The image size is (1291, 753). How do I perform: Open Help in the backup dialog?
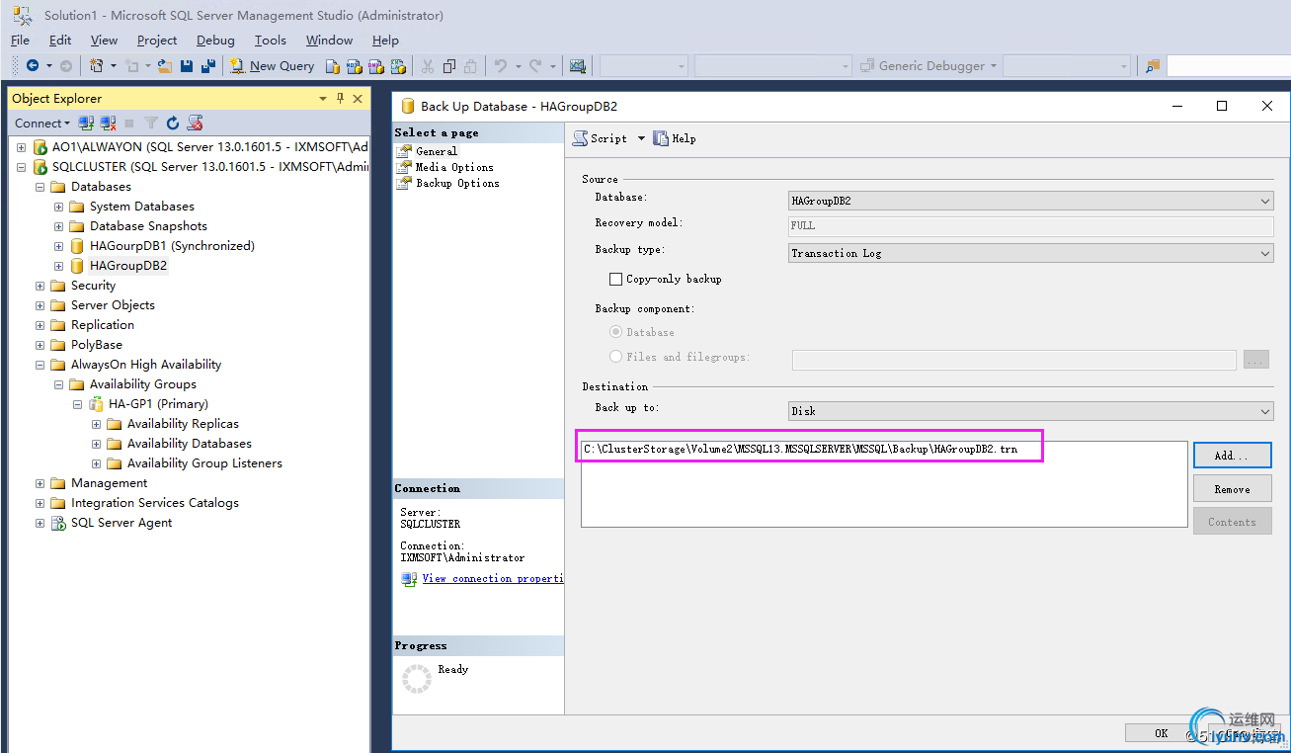pos(675,139)
